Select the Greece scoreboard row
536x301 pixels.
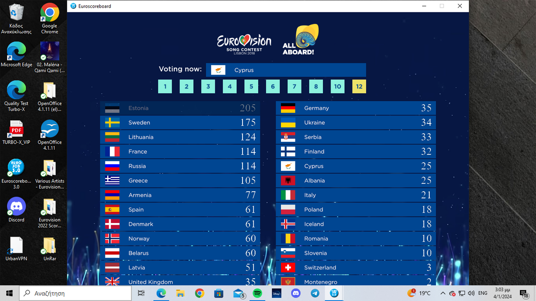point(180,181)
